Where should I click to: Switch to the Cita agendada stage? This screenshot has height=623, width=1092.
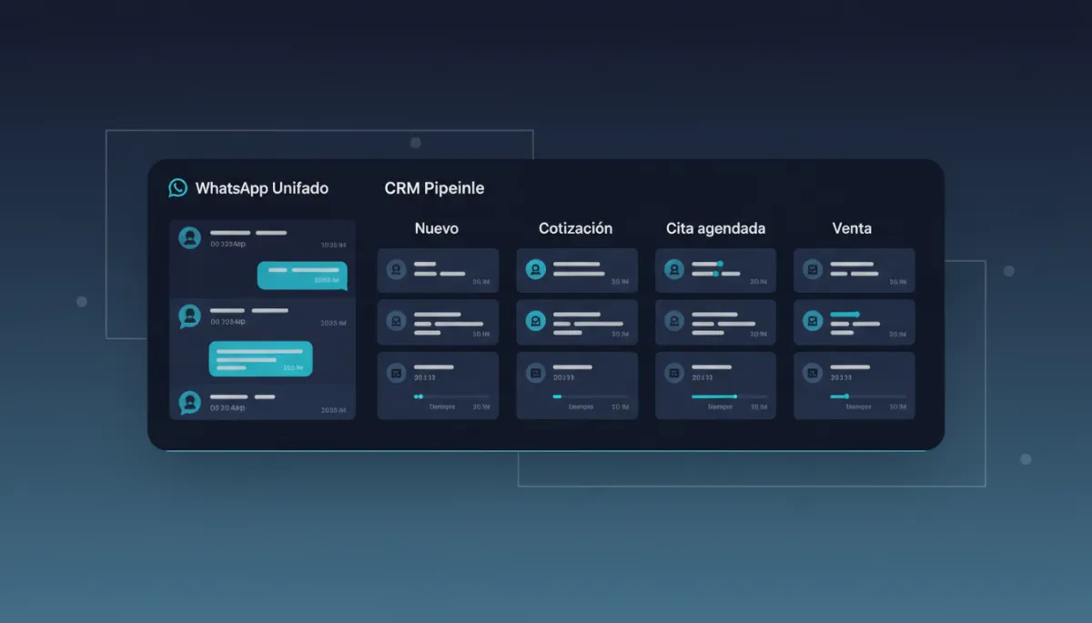tap(715, 228)
